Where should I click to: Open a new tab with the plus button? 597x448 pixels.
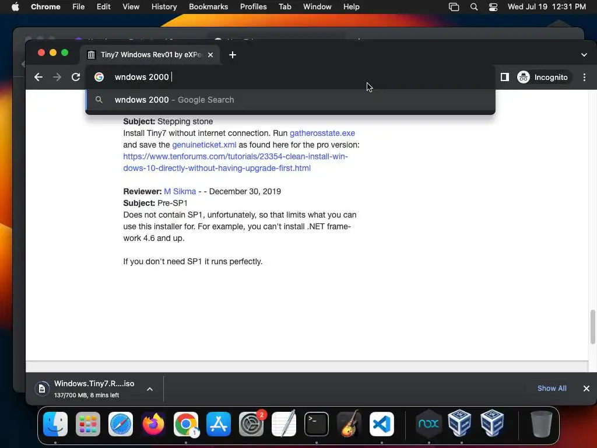point(232,55)
